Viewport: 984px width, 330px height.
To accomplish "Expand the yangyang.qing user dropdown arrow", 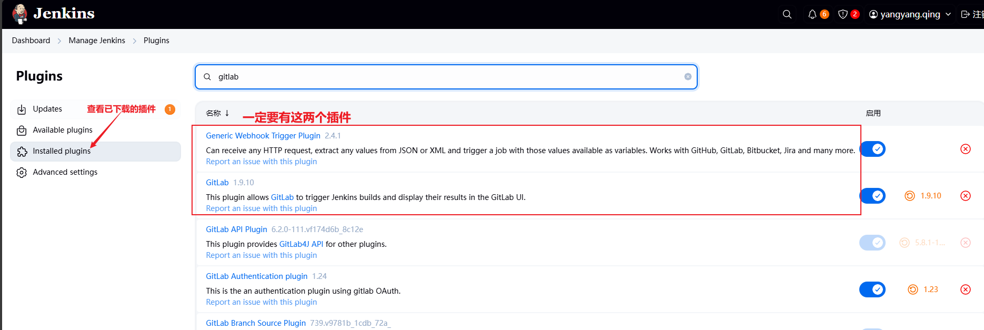I will click(948, 14).
